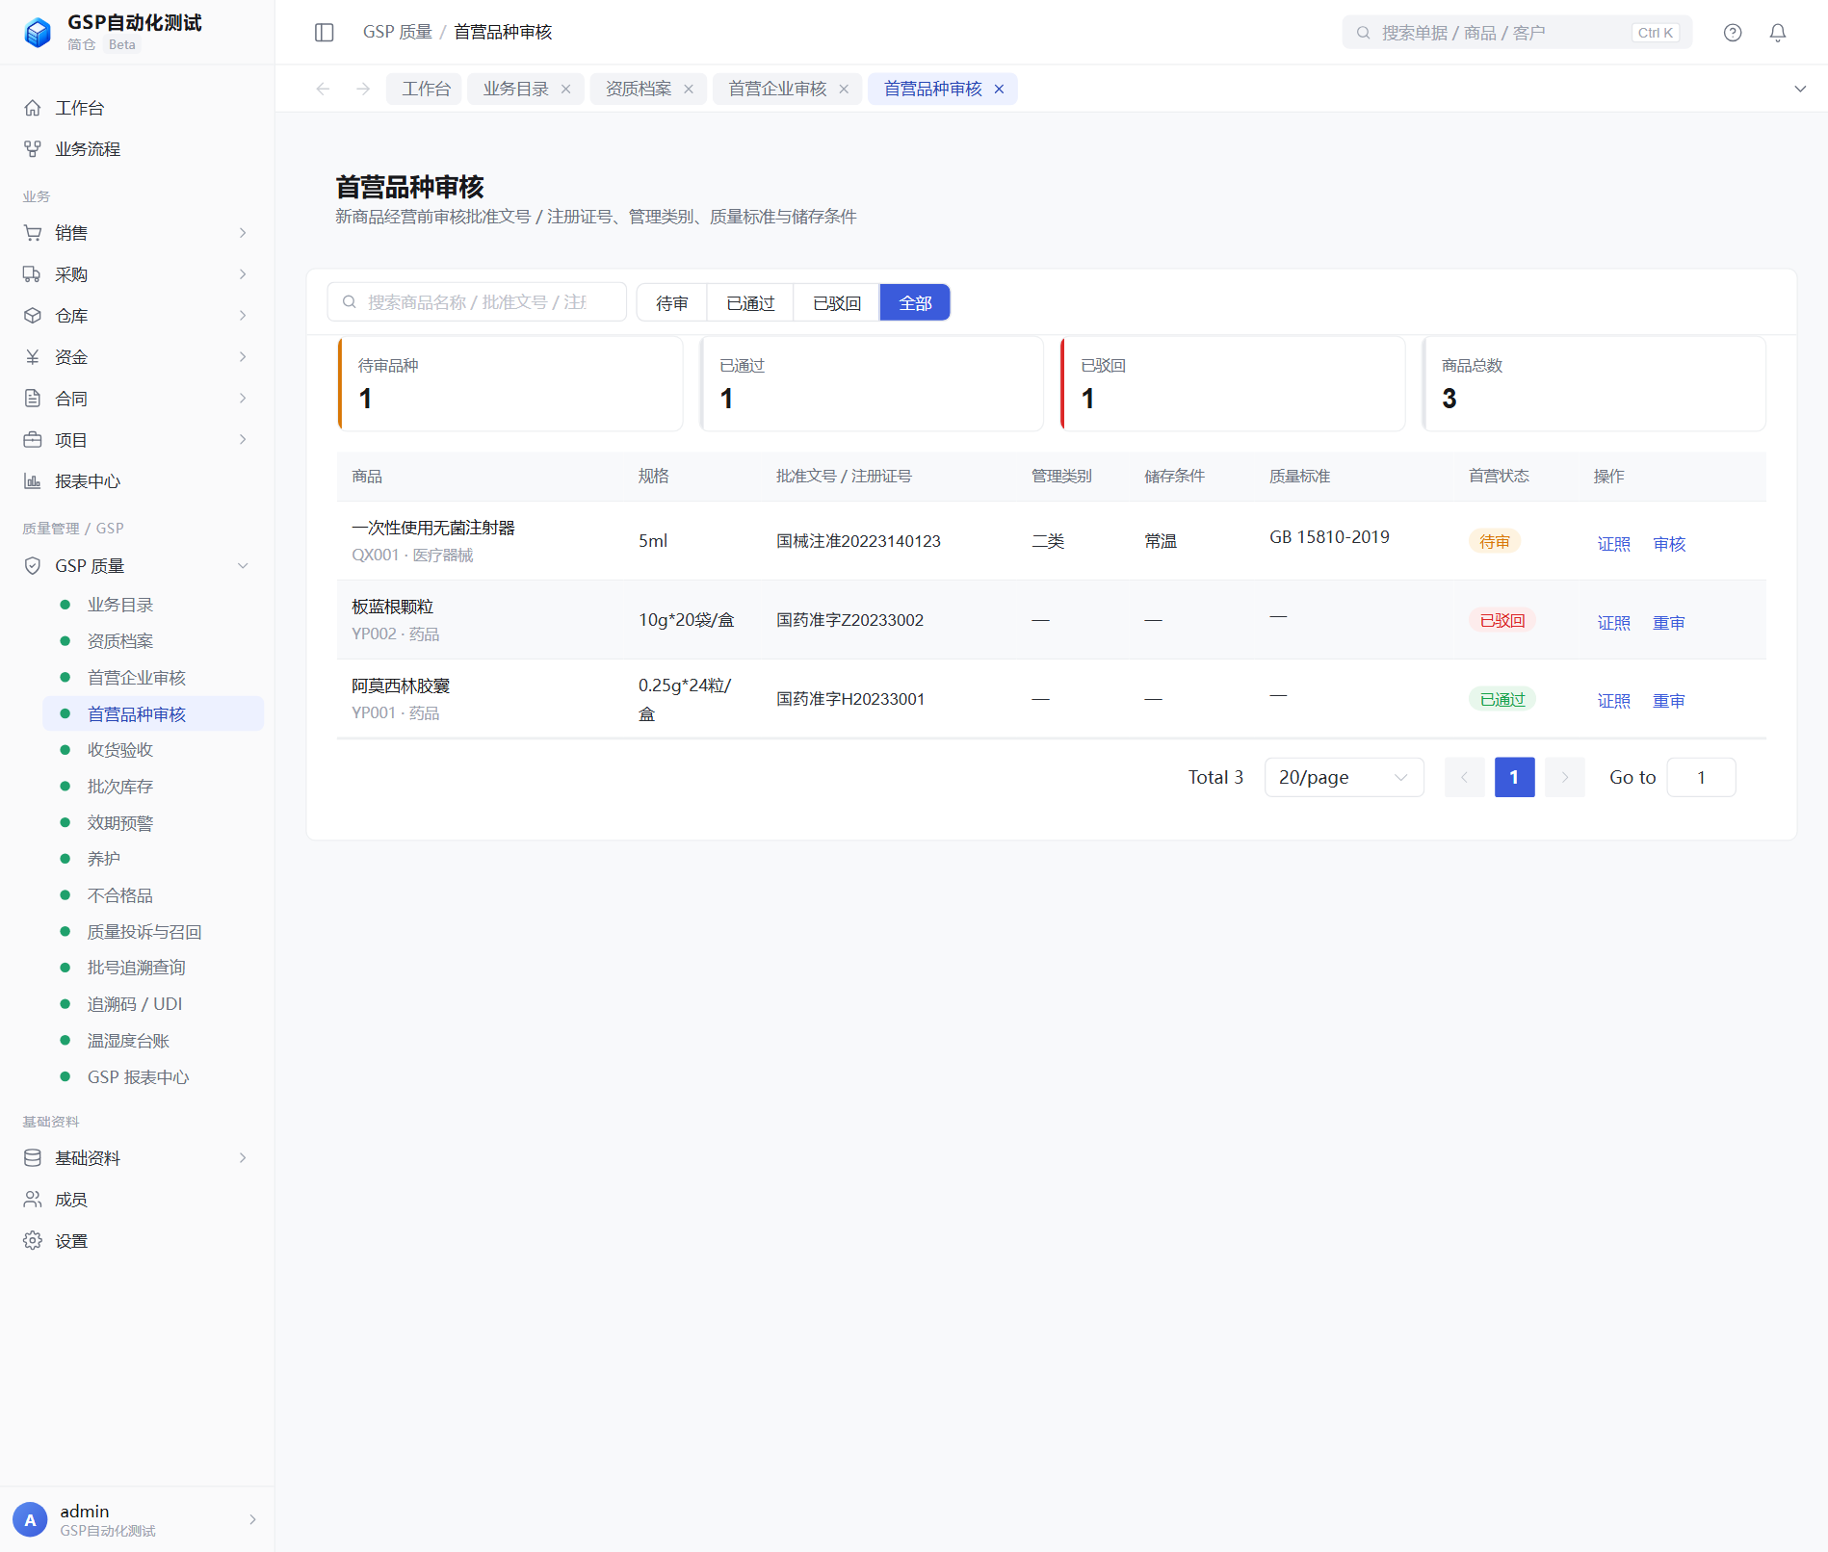Click the 工作台 home icon in sidebar

pos(33,108)
